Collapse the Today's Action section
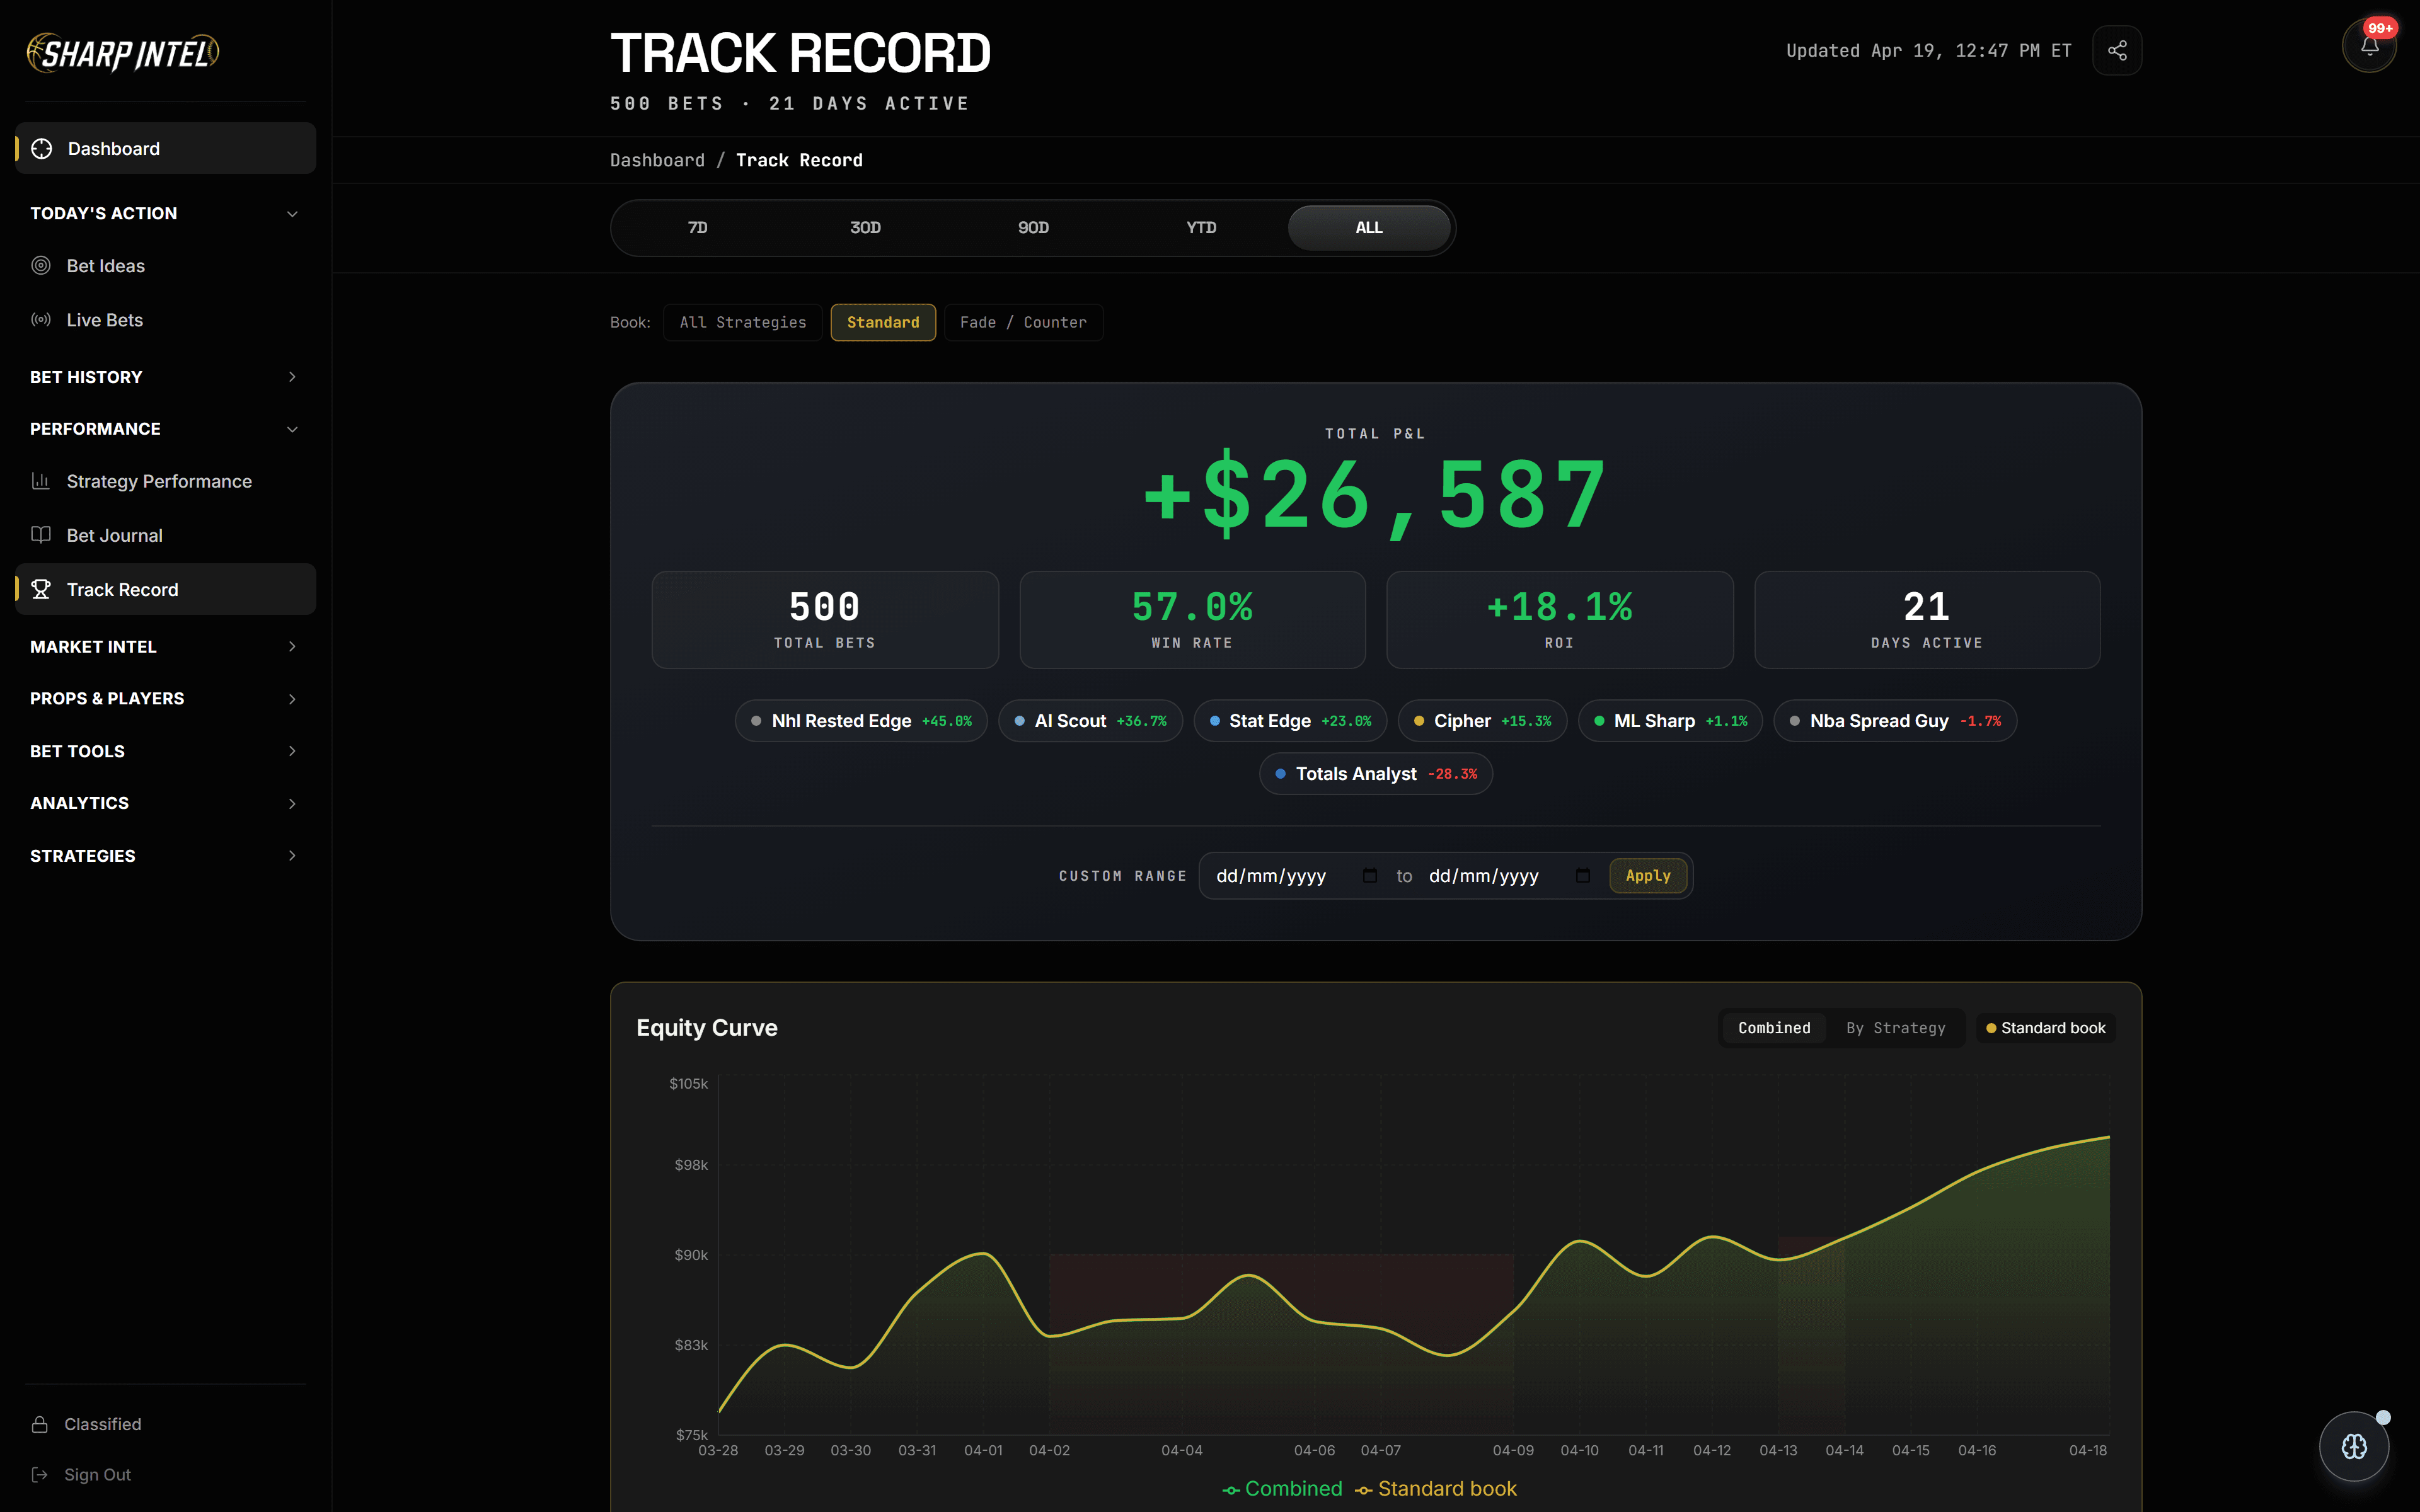Viewport: 2420px width, 1512px height. pos(165,214)
